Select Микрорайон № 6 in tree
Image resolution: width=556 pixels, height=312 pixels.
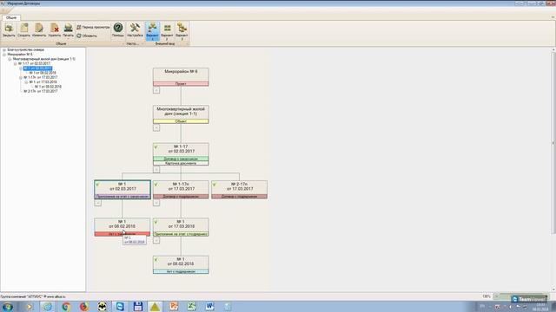point(20,55)
